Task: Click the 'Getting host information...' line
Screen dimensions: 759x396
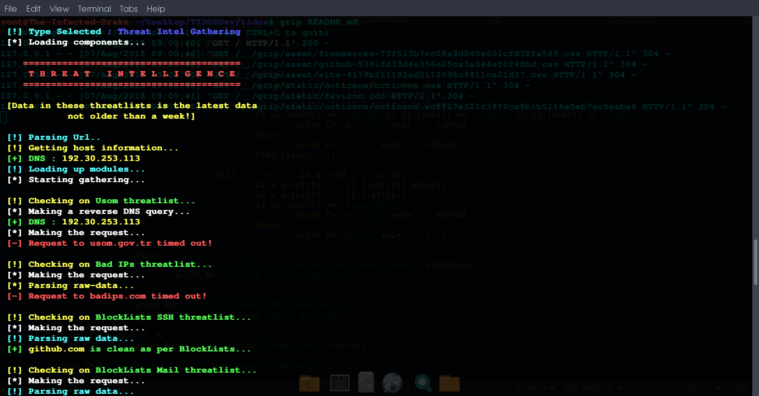Action: [x=93, y=148]
